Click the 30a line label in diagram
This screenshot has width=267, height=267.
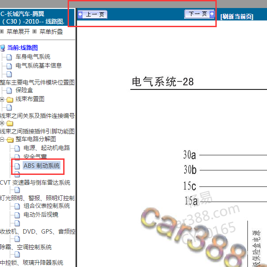click(x=190, y=155)
